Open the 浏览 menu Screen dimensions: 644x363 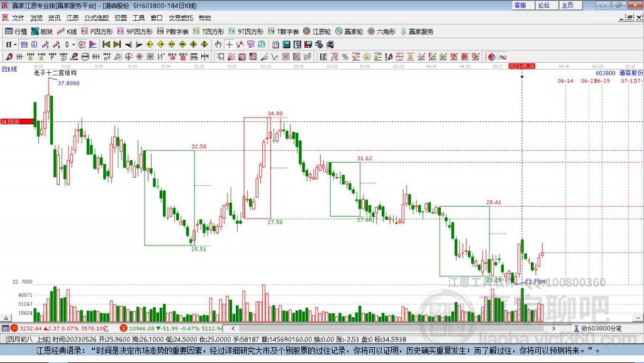click(x=36, y=18)
